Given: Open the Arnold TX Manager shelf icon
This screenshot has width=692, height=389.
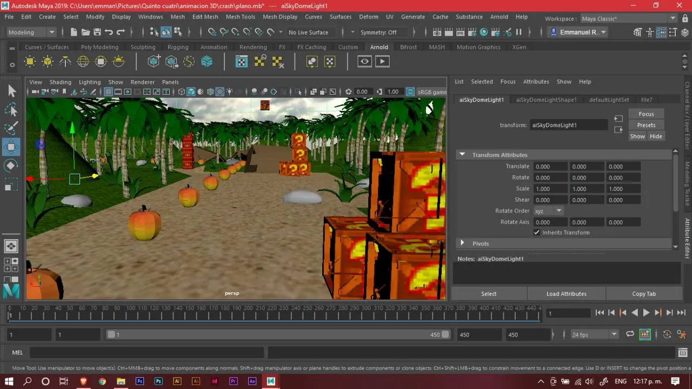Looking at the screenshot, I should (242, 62).
